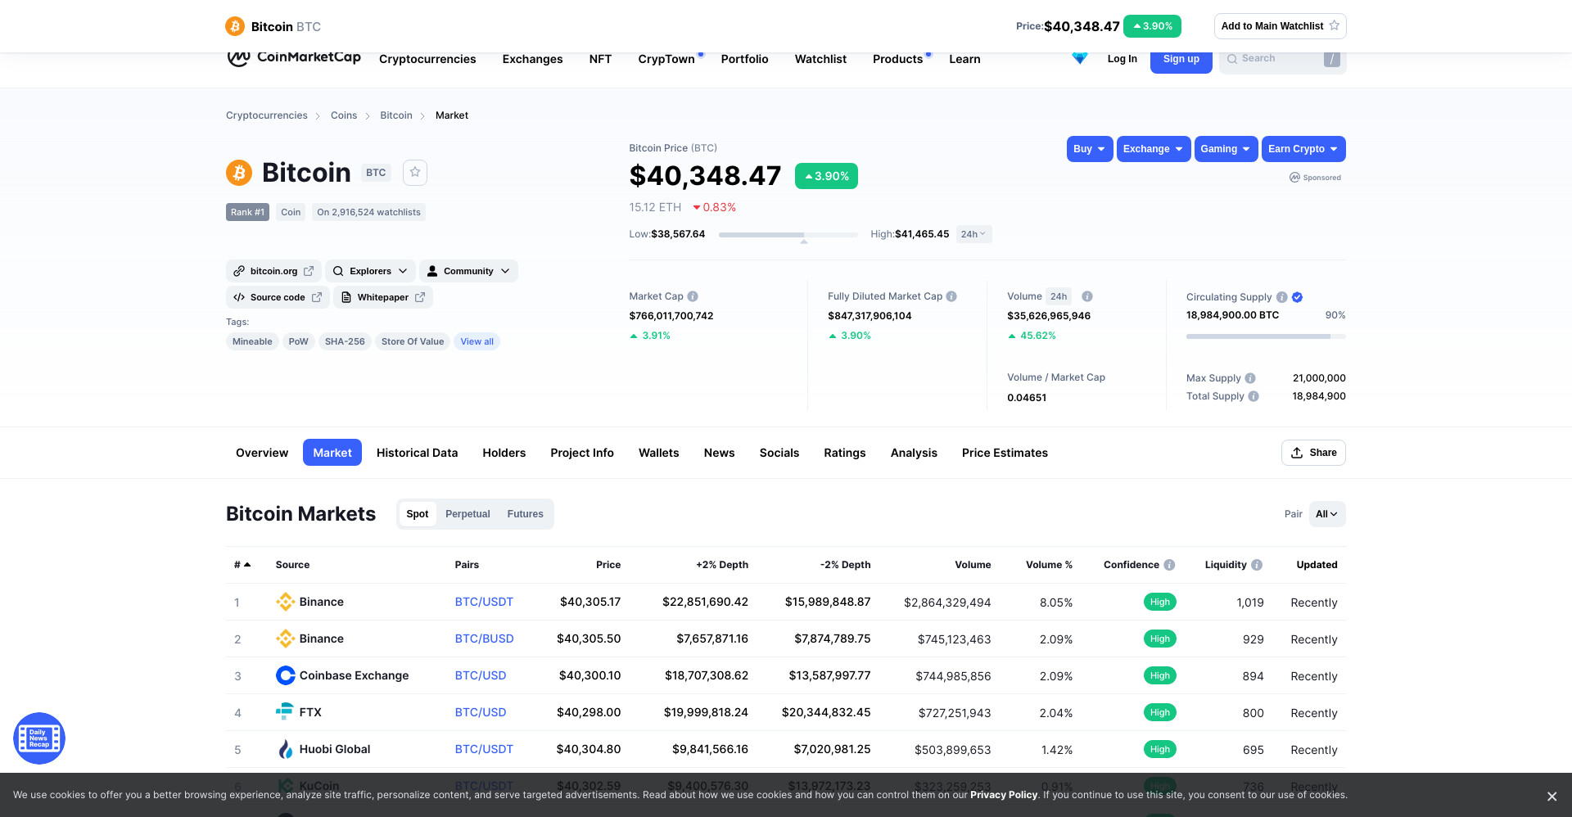Click the Privacy Policy link in cookie banner
1572x817 pixels.
1004,795
